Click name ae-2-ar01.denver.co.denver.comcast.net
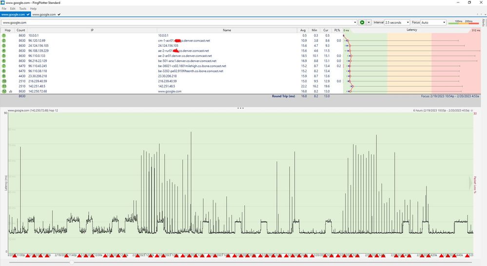 point(185,56)
